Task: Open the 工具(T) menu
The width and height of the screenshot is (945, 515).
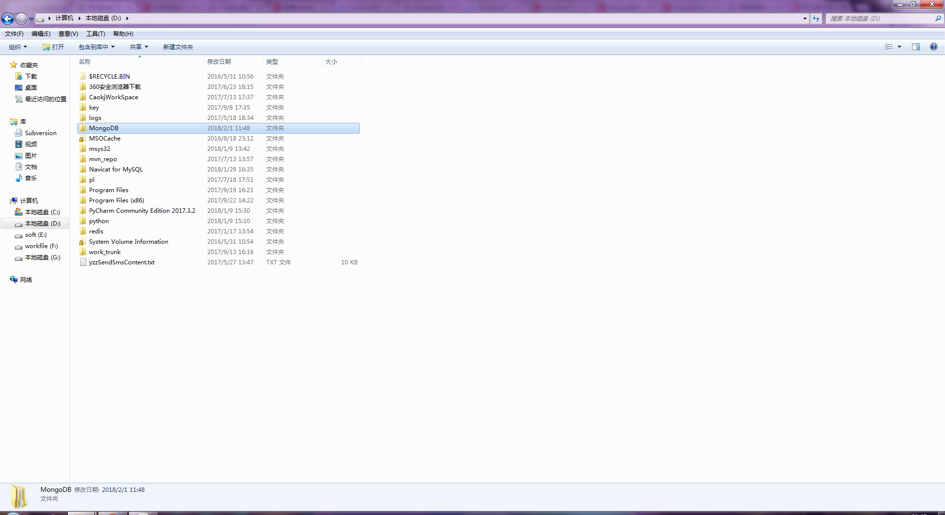Action: coord(95,34)
